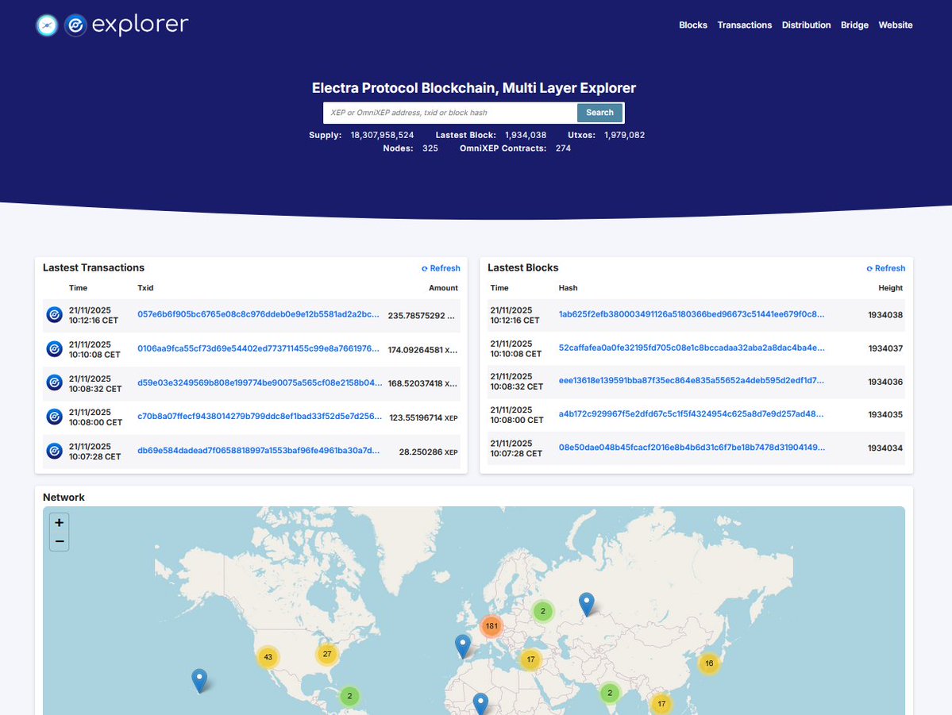Open block hash 1ab625f2efb380003491...
Viewport: 952px width, 715px height.
pos(692,314)
